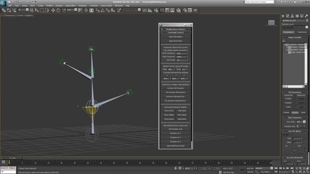Open the named selection sets dropdown
Viewport: 310px width, 174px height.
tap(131, 10)
